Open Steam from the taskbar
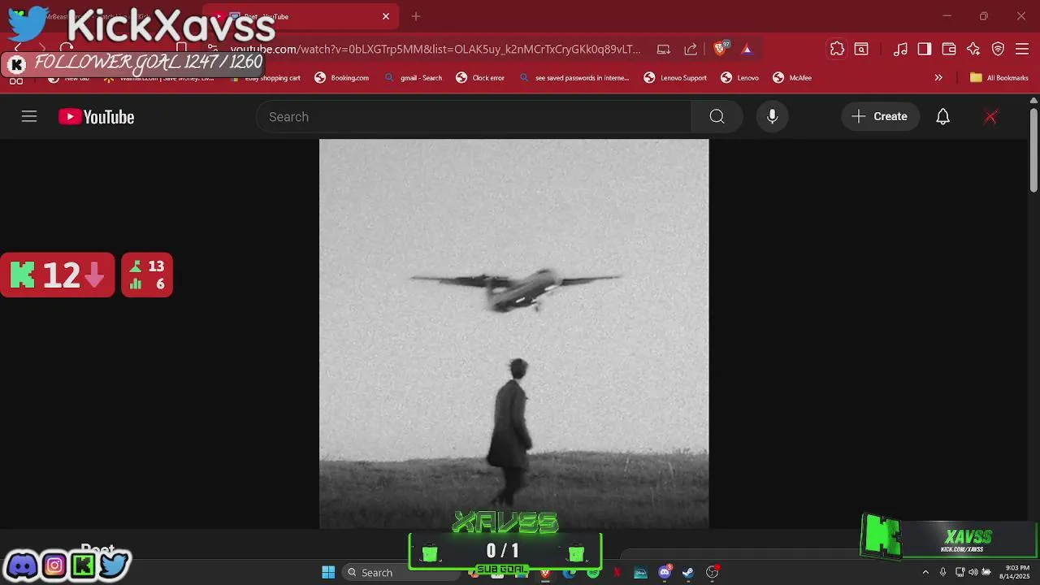The width and height of the screenshot is (1040, 585). (688, 573)
